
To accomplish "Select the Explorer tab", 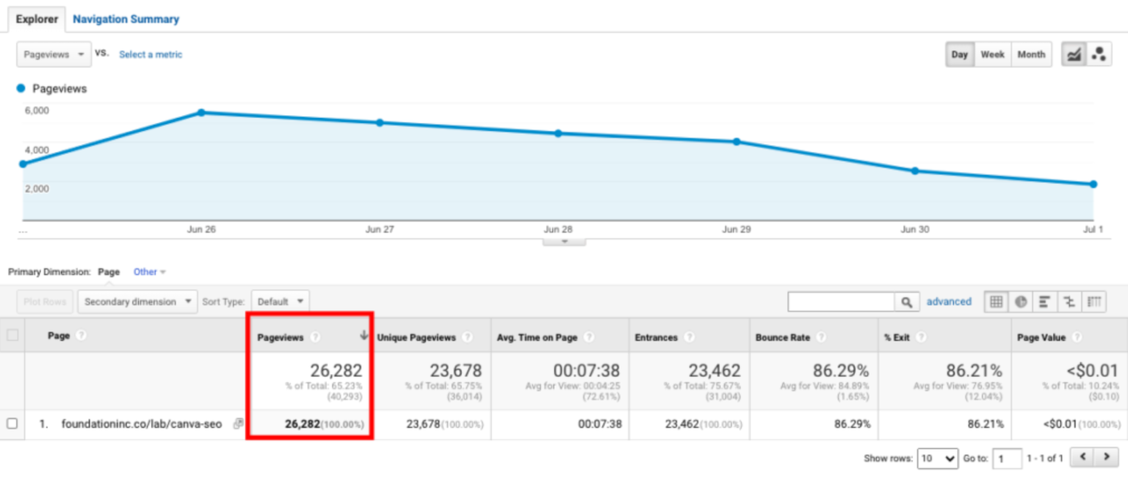I will pyautogui.click(x=37, y=19).
